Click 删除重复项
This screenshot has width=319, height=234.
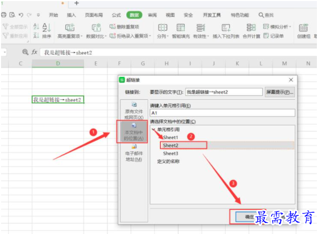pos(124,27)
